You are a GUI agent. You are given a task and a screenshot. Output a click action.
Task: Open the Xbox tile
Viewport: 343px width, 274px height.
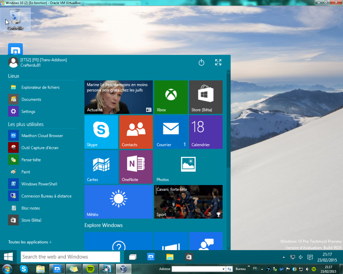pyautogui.click(x=171, y=97)
